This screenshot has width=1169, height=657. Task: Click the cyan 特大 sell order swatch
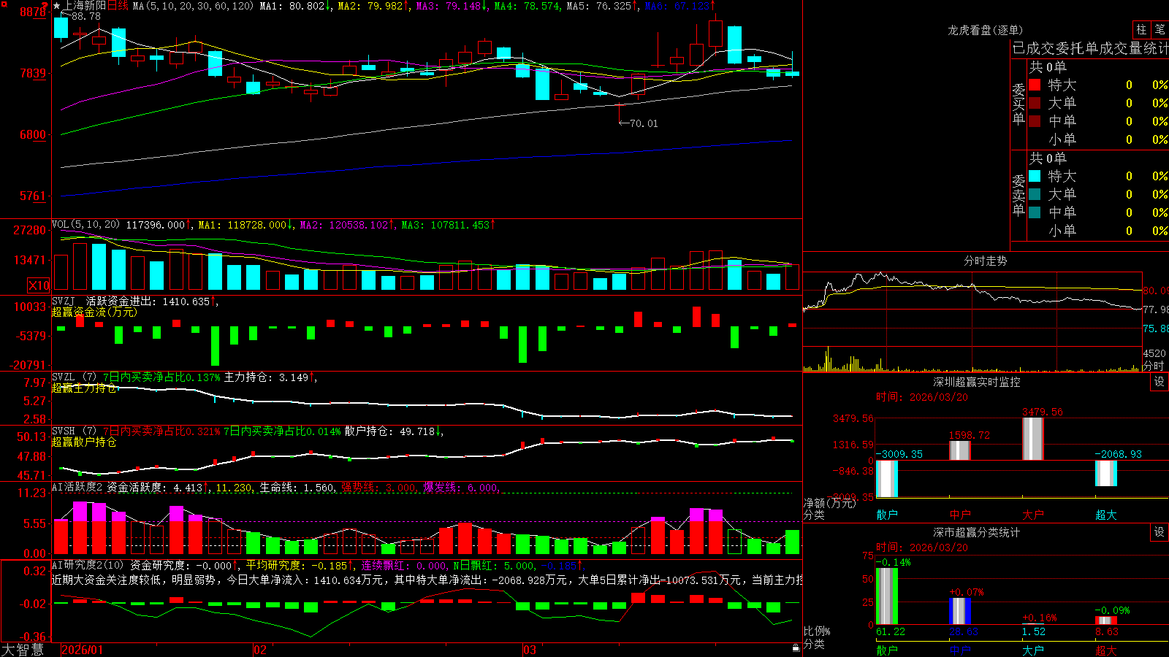(1035, 176)
